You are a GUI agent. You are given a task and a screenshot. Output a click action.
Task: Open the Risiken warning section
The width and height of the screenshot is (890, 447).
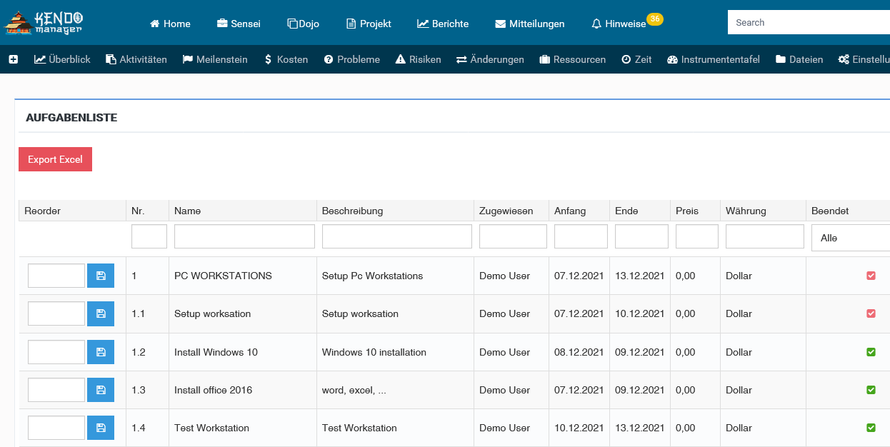pyautogui.click(x=418, y=59)
